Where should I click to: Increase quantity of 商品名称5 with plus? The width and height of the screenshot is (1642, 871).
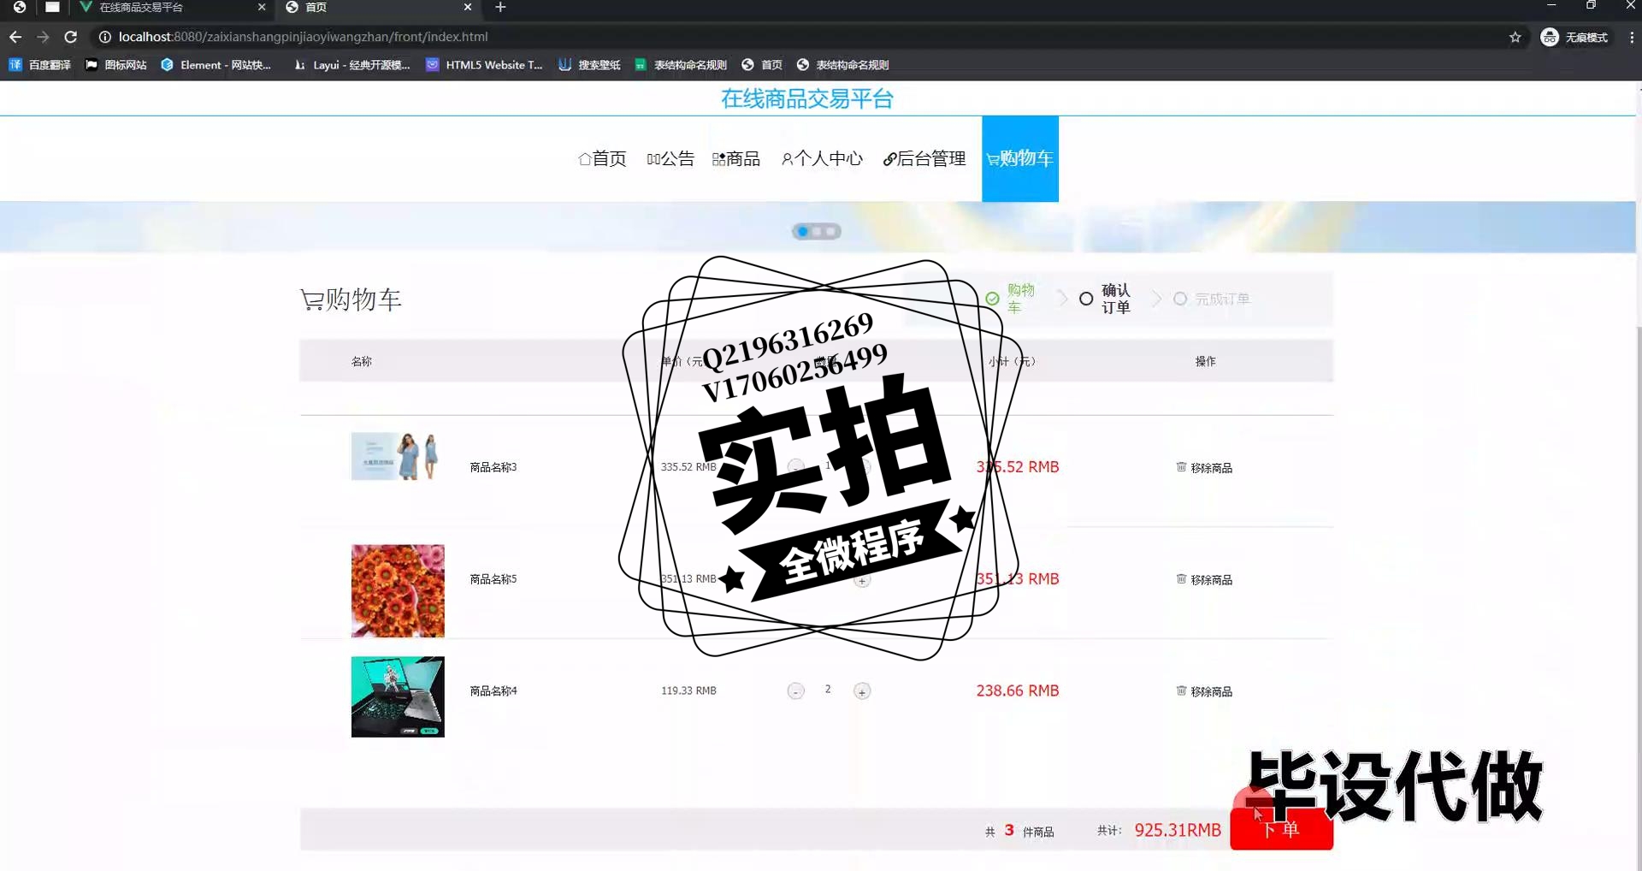point(862,581)
